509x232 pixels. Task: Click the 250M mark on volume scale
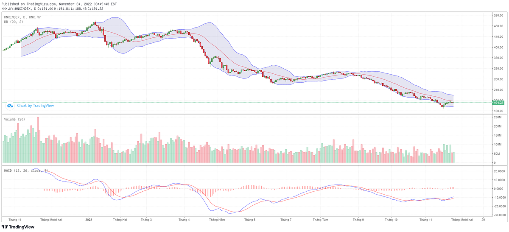click(496, 117)
